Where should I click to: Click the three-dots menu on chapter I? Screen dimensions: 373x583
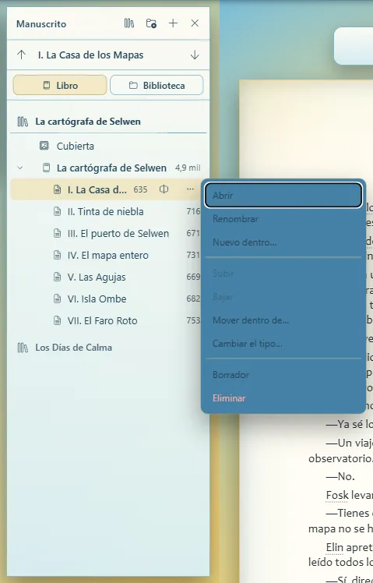[190, 189]
